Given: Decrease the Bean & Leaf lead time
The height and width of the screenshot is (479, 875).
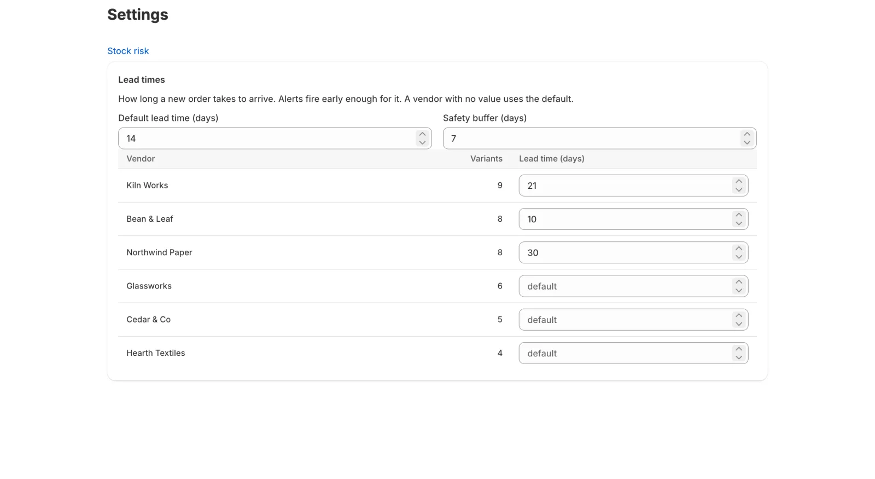Looking at the screenshot, I should tap(739, 223).
